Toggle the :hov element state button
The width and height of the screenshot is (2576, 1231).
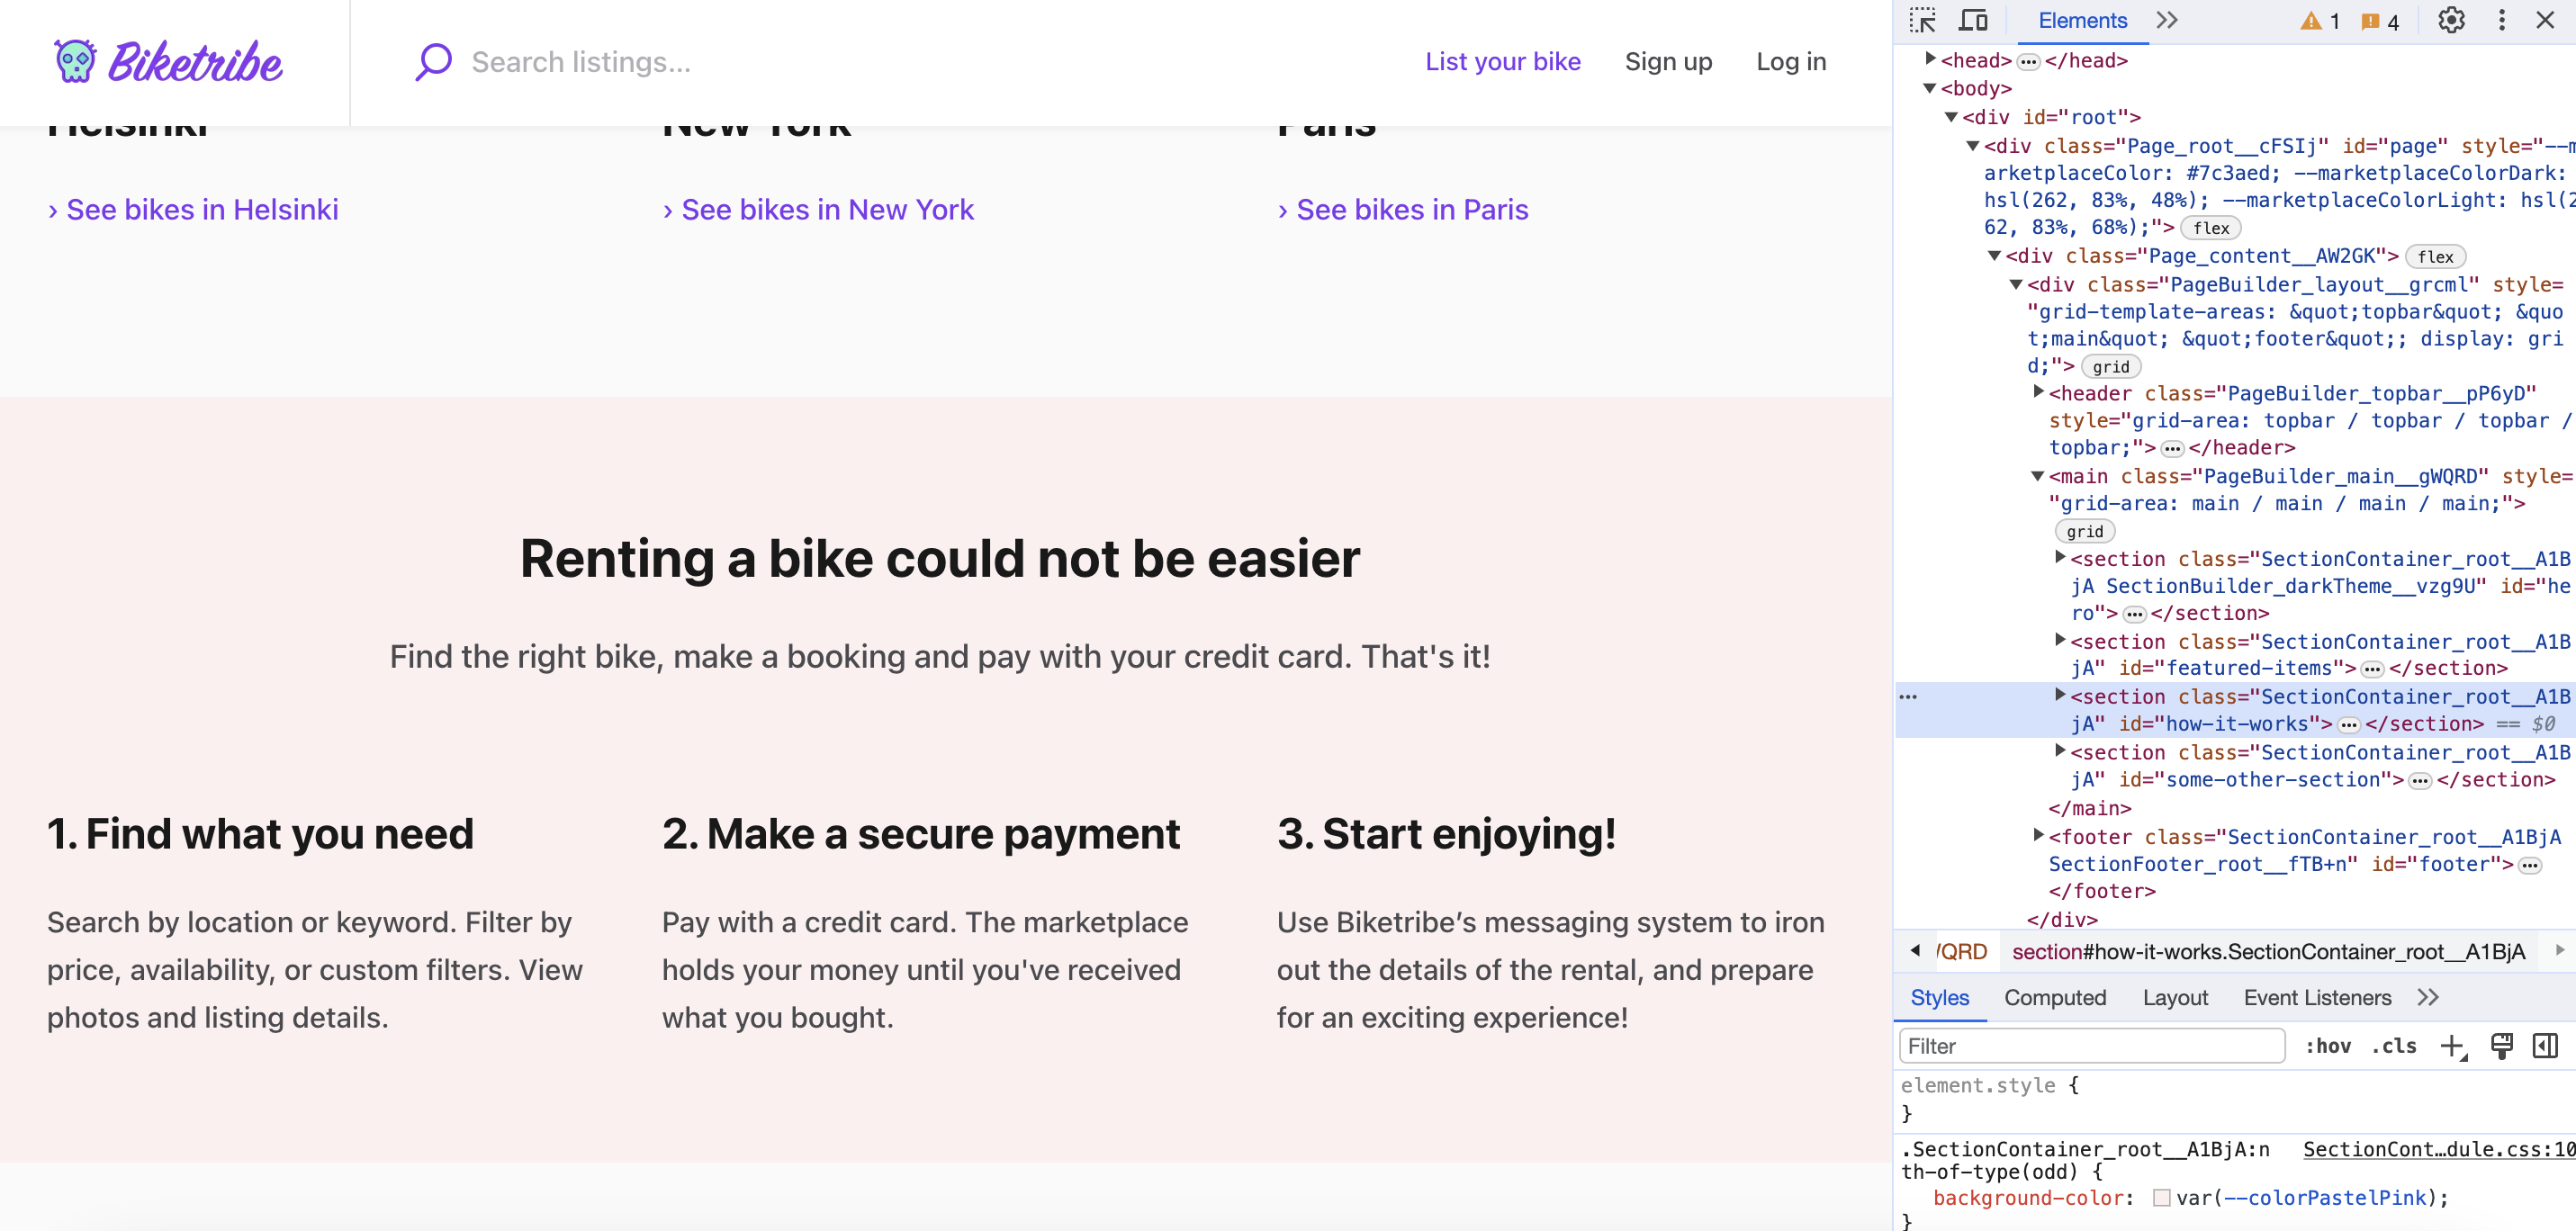[x=2327, y=1046]
